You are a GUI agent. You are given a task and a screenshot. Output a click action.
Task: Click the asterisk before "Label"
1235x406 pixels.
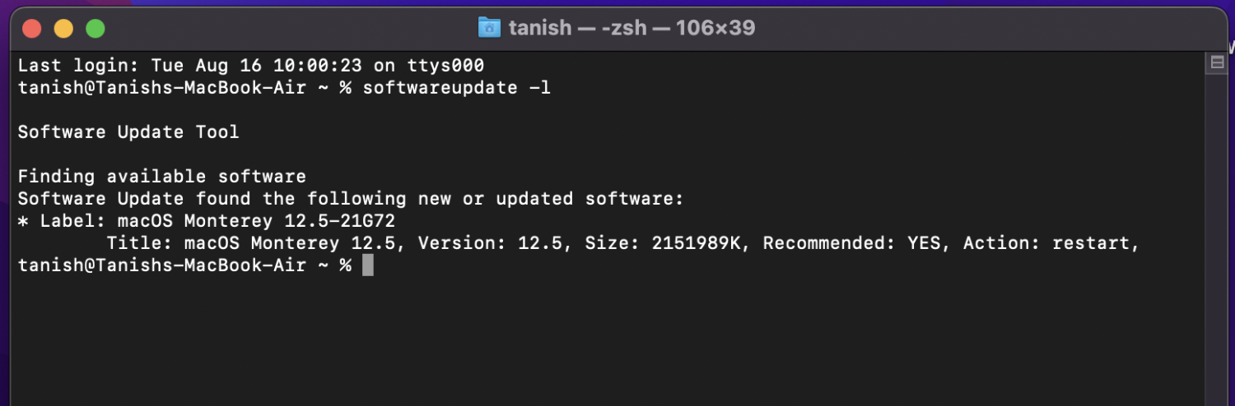point(23,222)
